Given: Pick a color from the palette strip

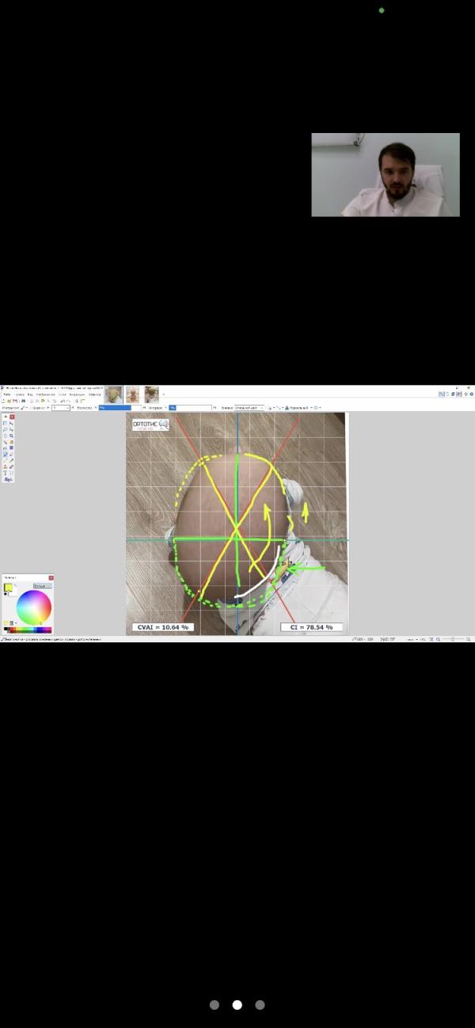Looking at the screenshot, I should [28, 630].
